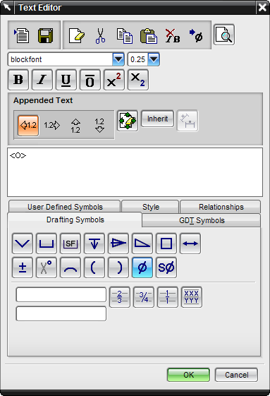Click the upper fraction input field
Screen dimensions: 270x396
pos(61,294)
